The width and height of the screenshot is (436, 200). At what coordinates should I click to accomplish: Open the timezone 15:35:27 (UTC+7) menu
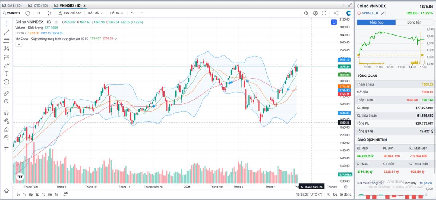[309, 195]
